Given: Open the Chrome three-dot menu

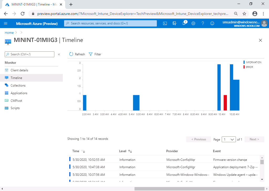Looking at the screenshot, I should coord(263,14).
